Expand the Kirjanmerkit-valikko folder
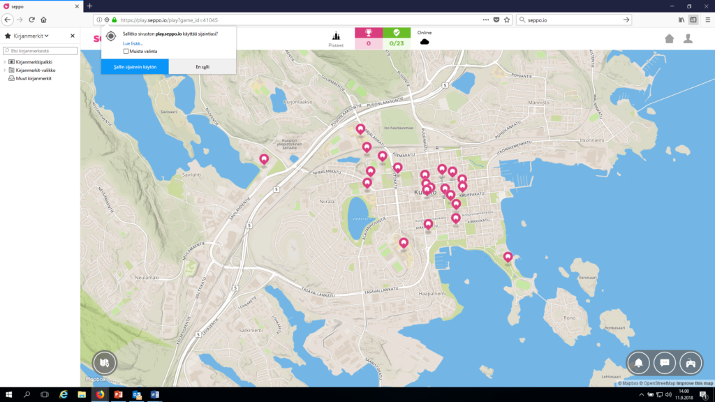 [4, 70]
